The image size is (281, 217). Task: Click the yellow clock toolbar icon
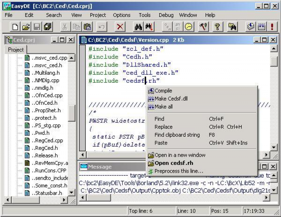pos(188,27)
